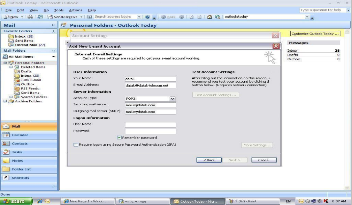352x205 pixels.
Task: Open the address bar dropdown arrow
Action: [307, 17]
